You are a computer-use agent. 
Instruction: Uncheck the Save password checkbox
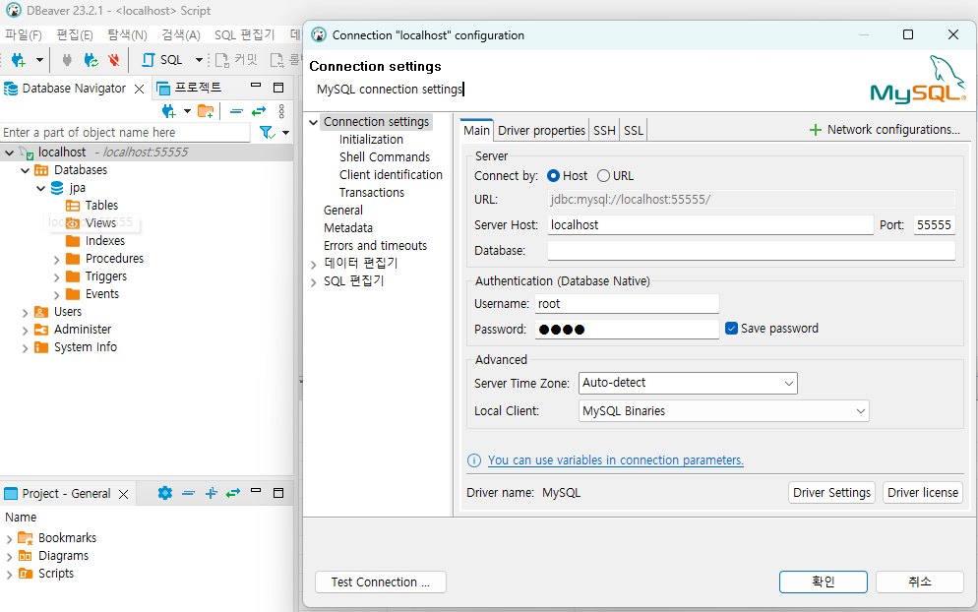[x=732, y=329]
